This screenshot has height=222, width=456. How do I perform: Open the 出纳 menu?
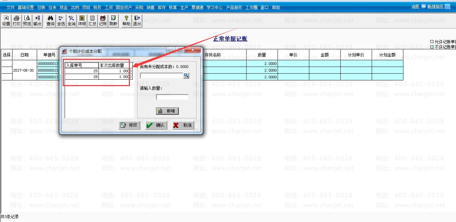[x=75, y=7]
